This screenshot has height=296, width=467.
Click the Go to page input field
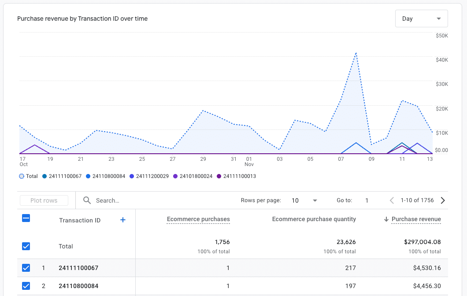coord(367,200)
